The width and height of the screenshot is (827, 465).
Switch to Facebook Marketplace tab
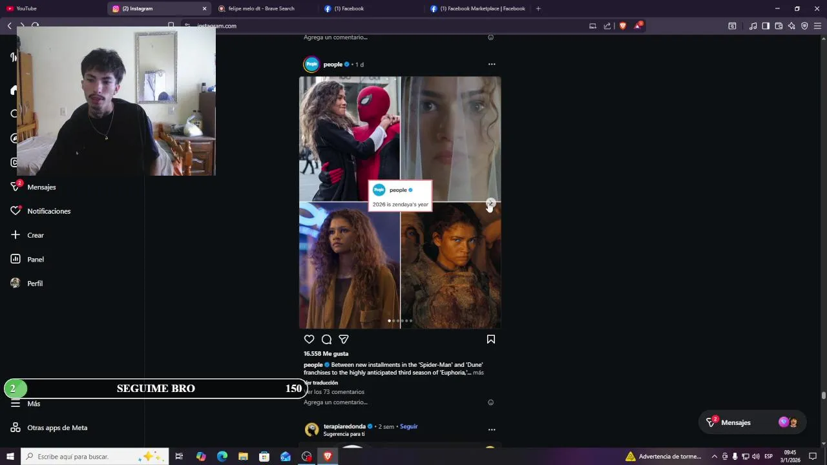point(478,8)
